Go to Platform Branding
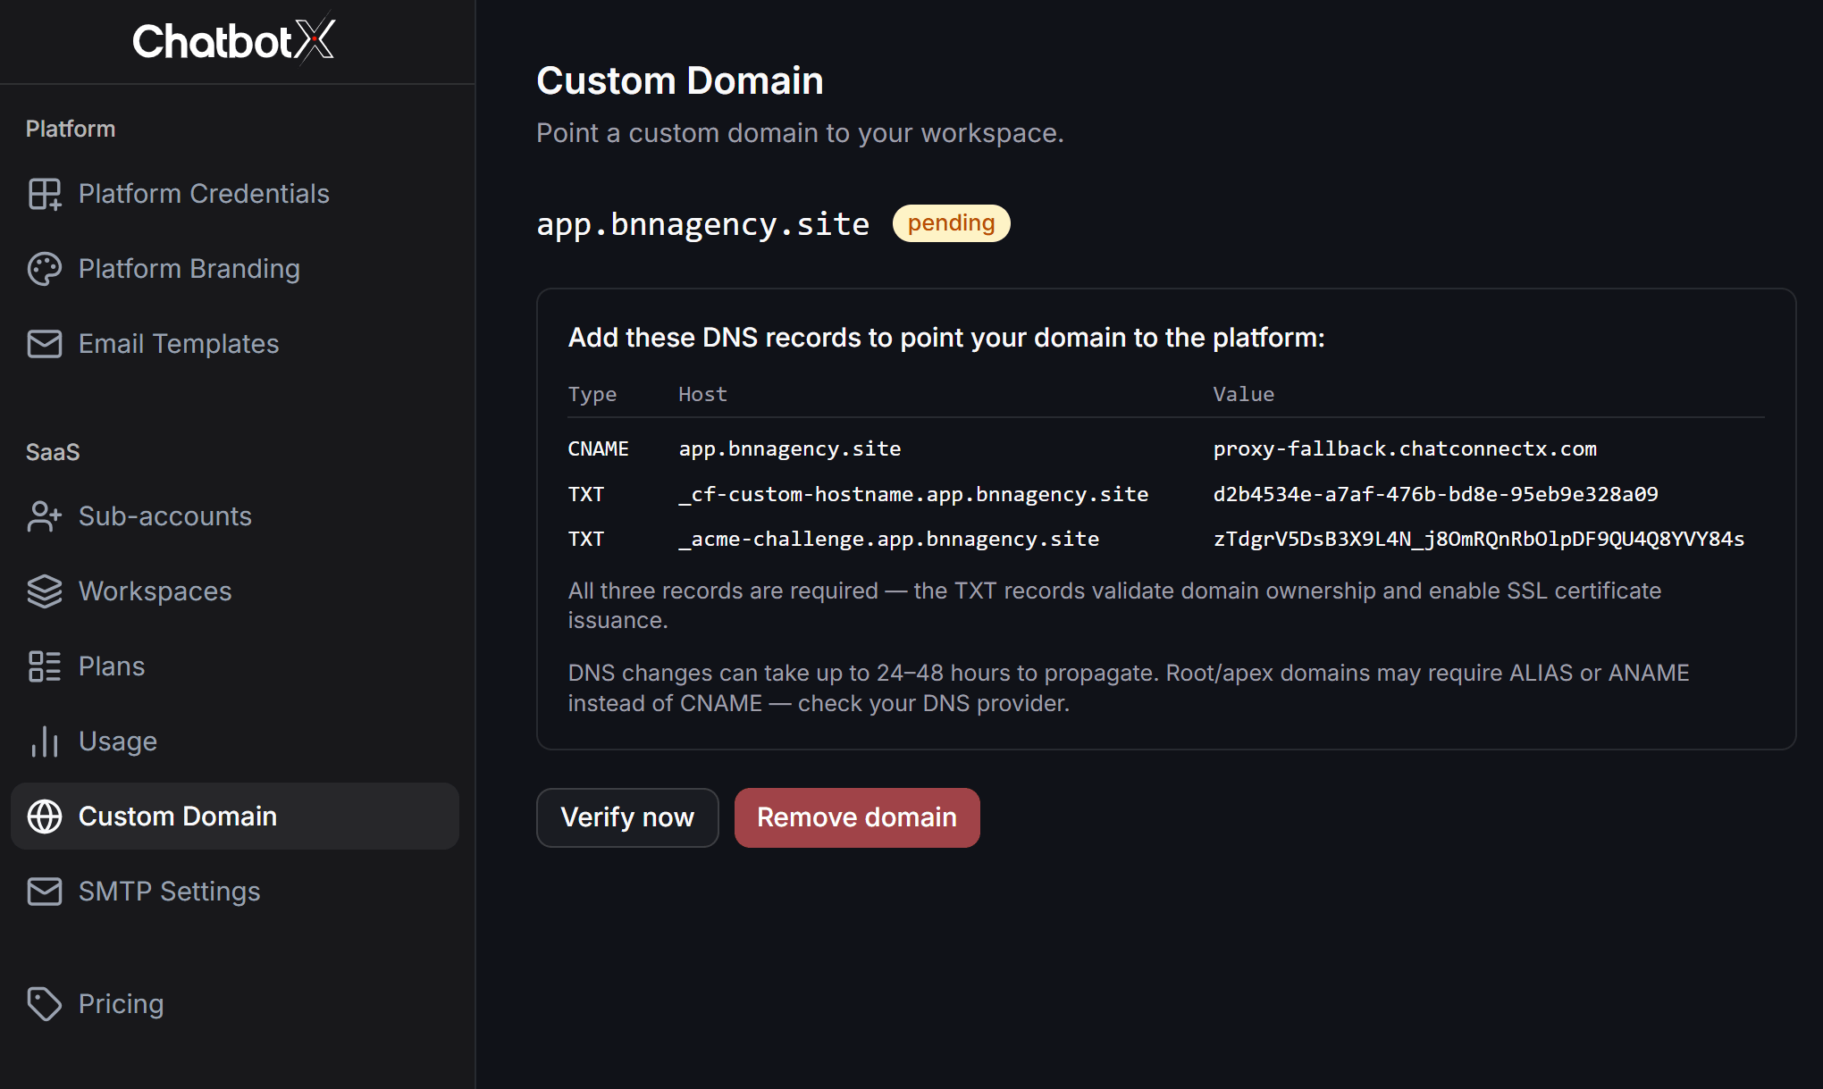 [x=235, y=269]
